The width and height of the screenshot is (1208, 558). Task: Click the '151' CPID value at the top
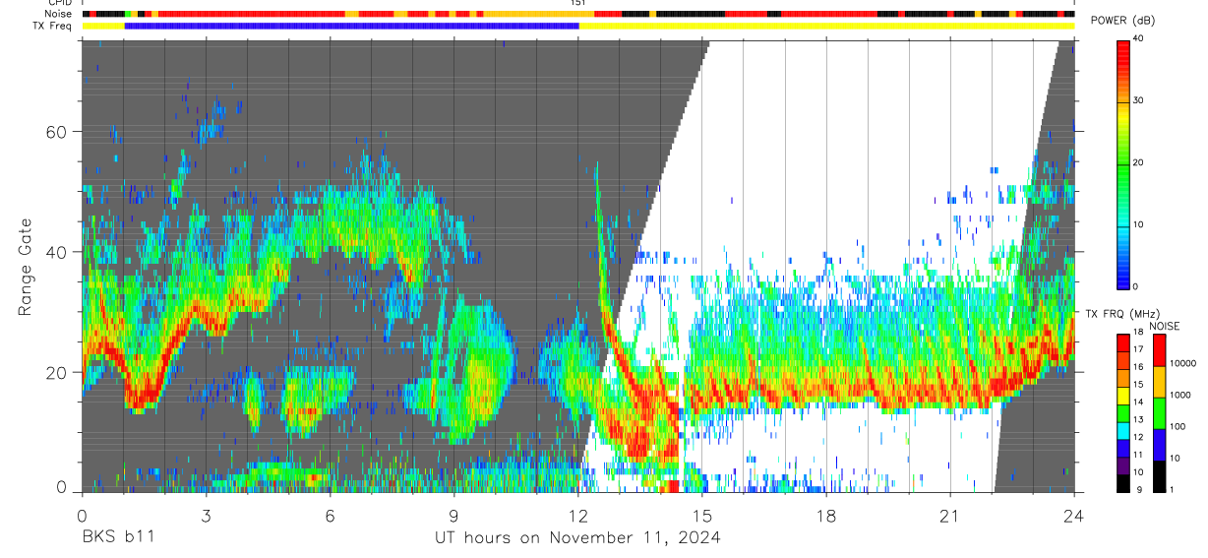pos(578,4)
